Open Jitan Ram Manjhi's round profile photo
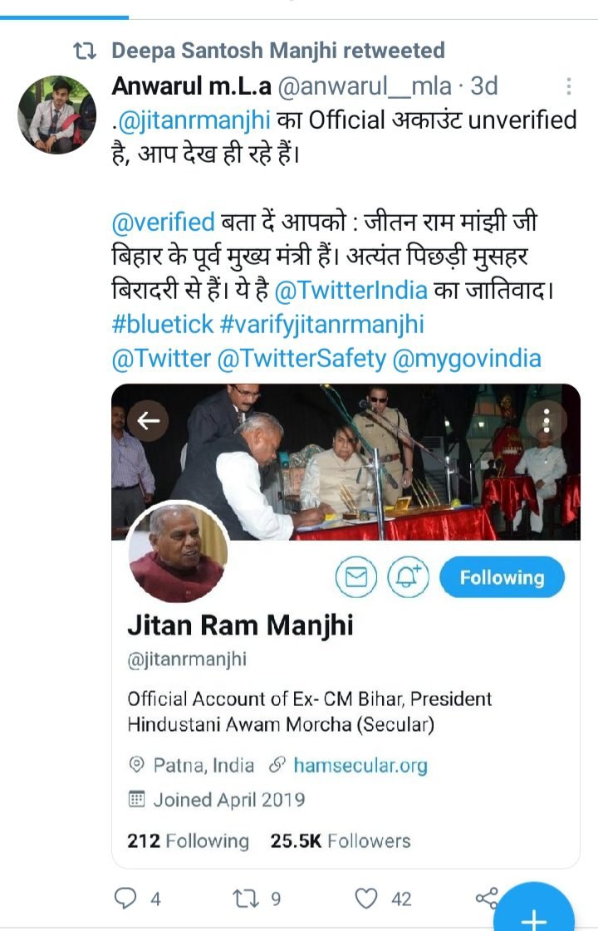 pos(178,551)
